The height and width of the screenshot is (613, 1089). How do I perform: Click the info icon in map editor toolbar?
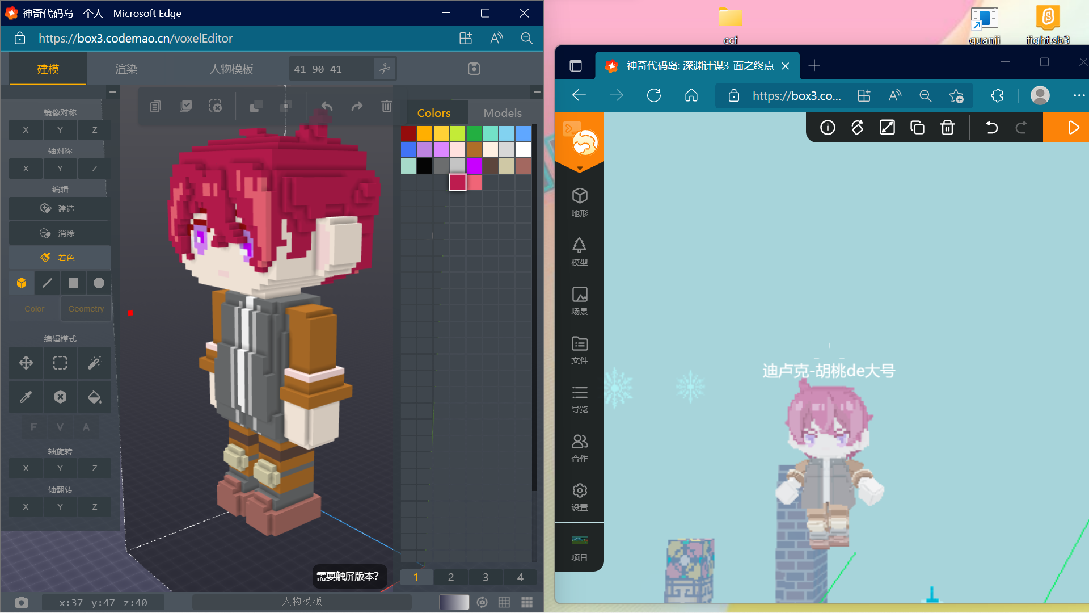(x=828, y=128)
